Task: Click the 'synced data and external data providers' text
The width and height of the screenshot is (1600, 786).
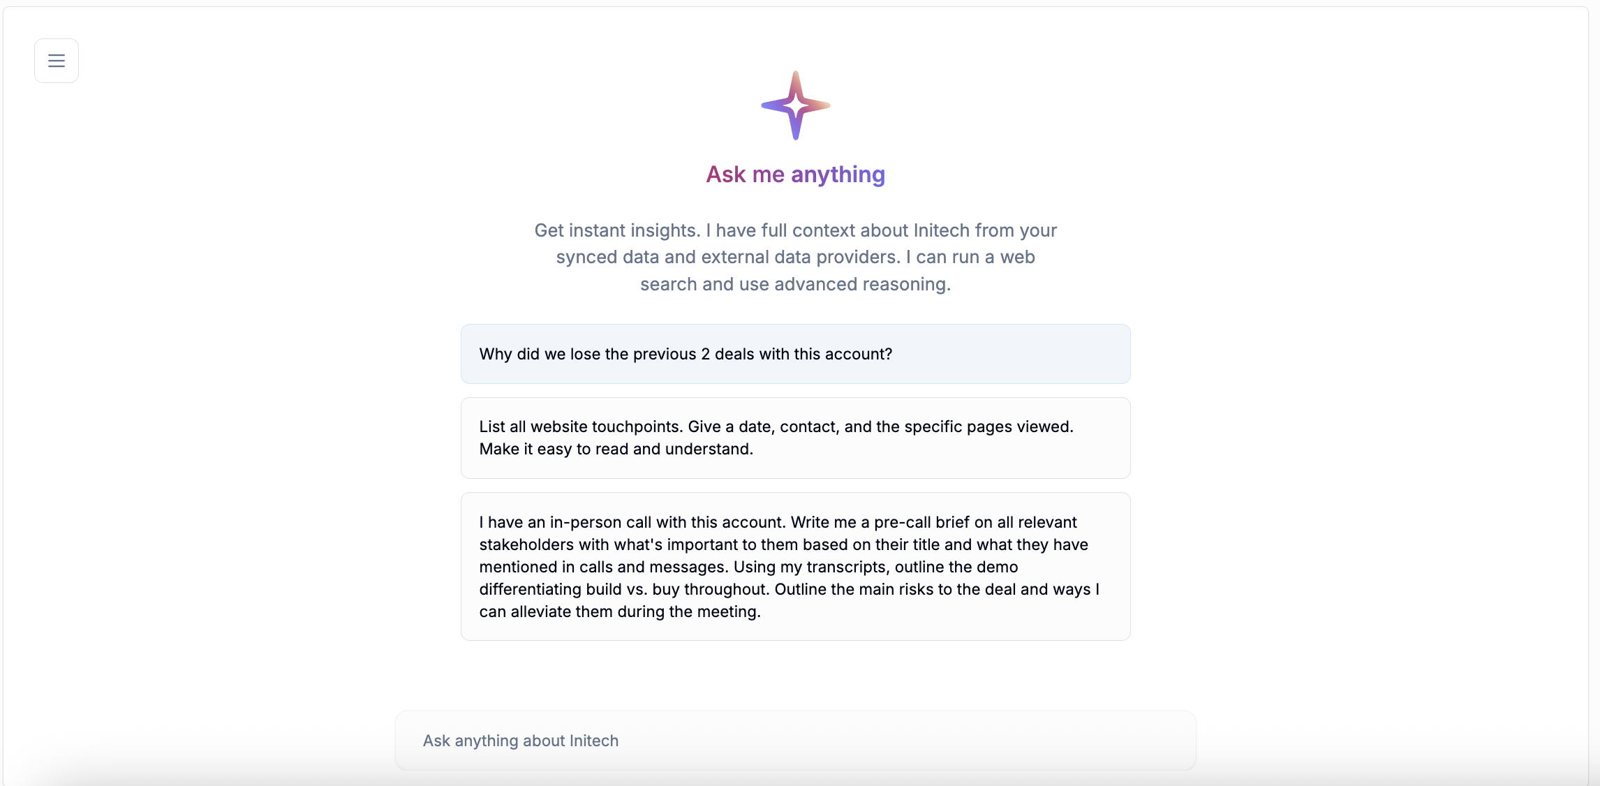Action: pos(795,258)
